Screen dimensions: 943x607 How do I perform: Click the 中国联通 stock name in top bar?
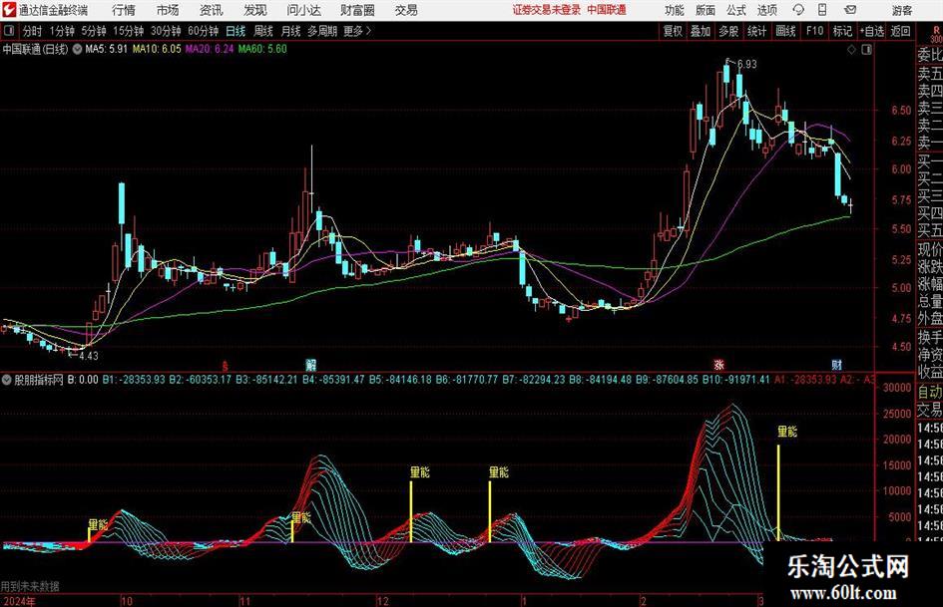pos(607,10)
